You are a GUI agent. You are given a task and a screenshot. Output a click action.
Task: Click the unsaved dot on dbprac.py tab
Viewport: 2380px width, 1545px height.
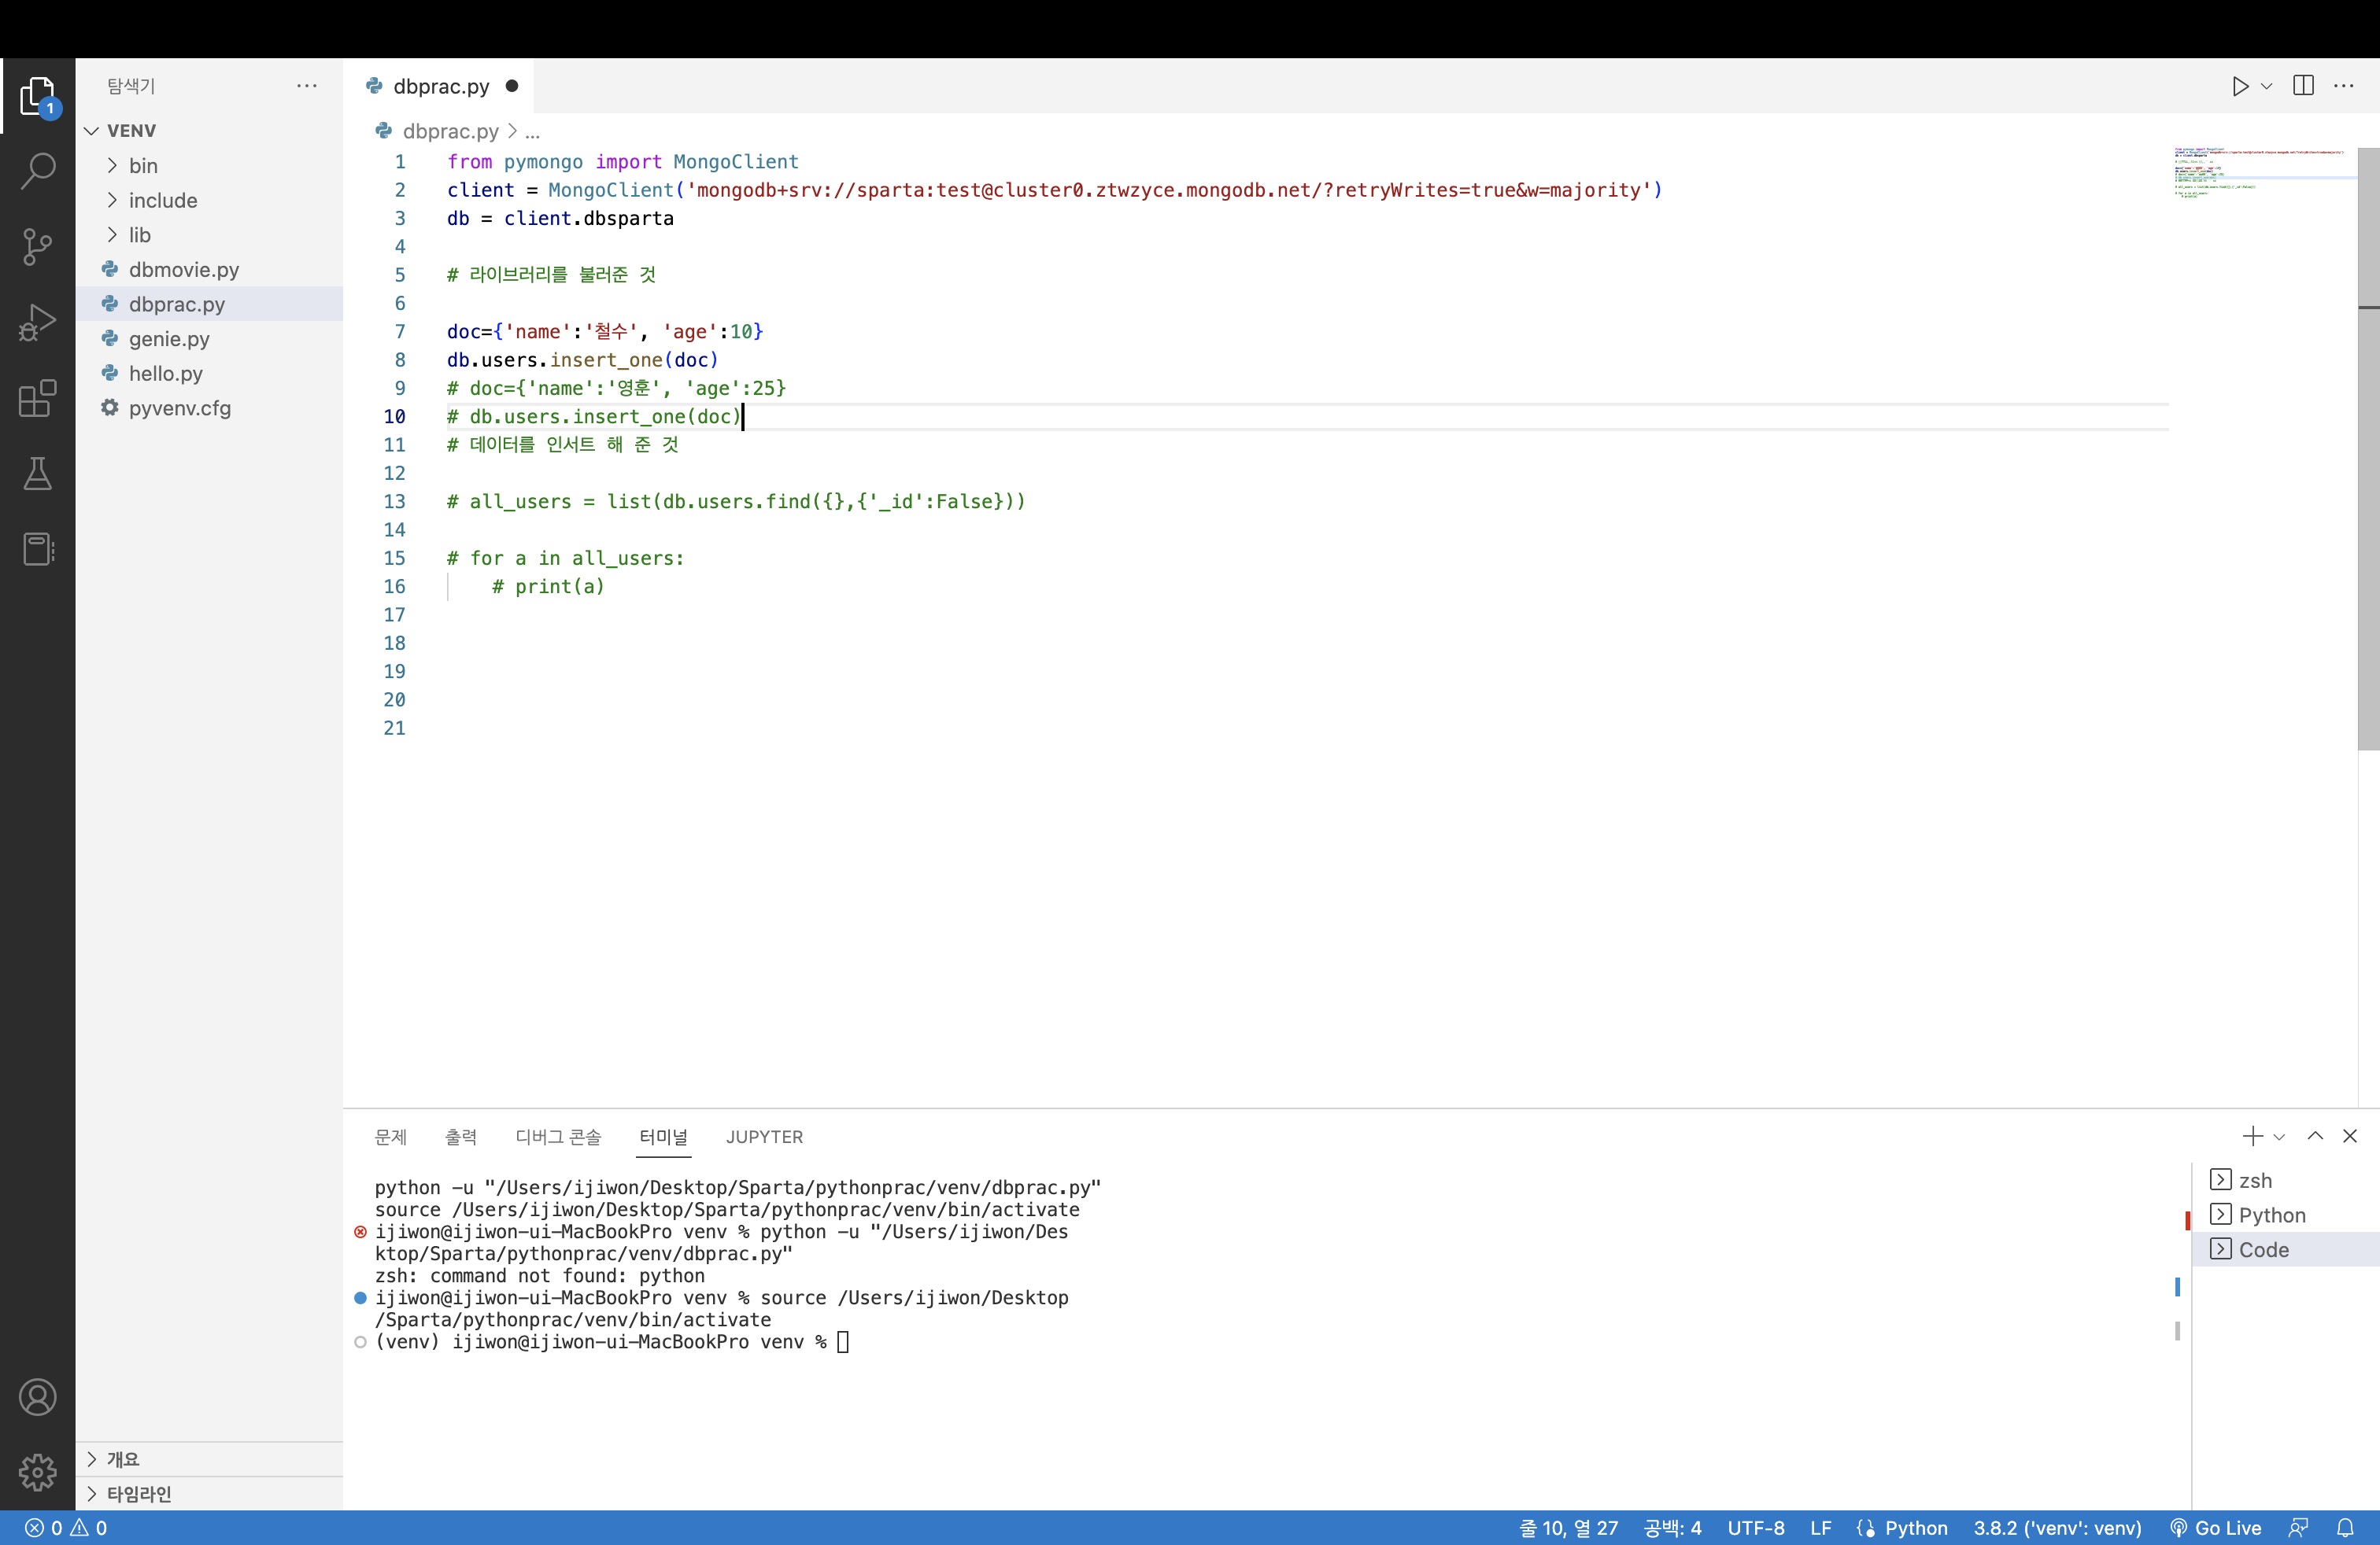(x=512, y=86)
